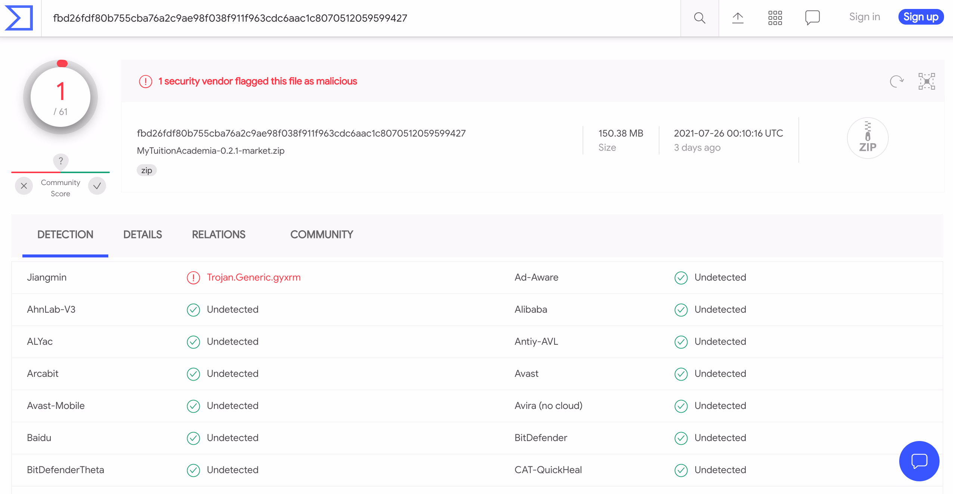Open the VirusTotal home logo
Image resolution: width=953 pixels, height=494 pixels.
click(19, 18)
